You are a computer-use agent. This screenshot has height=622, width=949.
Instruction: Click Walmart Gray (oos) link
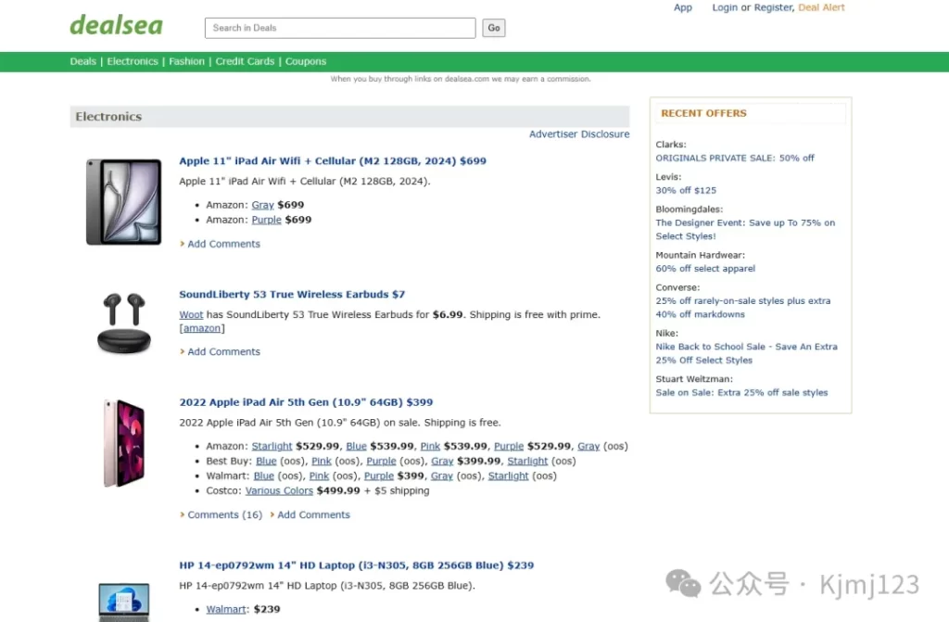tap(442, 476)
